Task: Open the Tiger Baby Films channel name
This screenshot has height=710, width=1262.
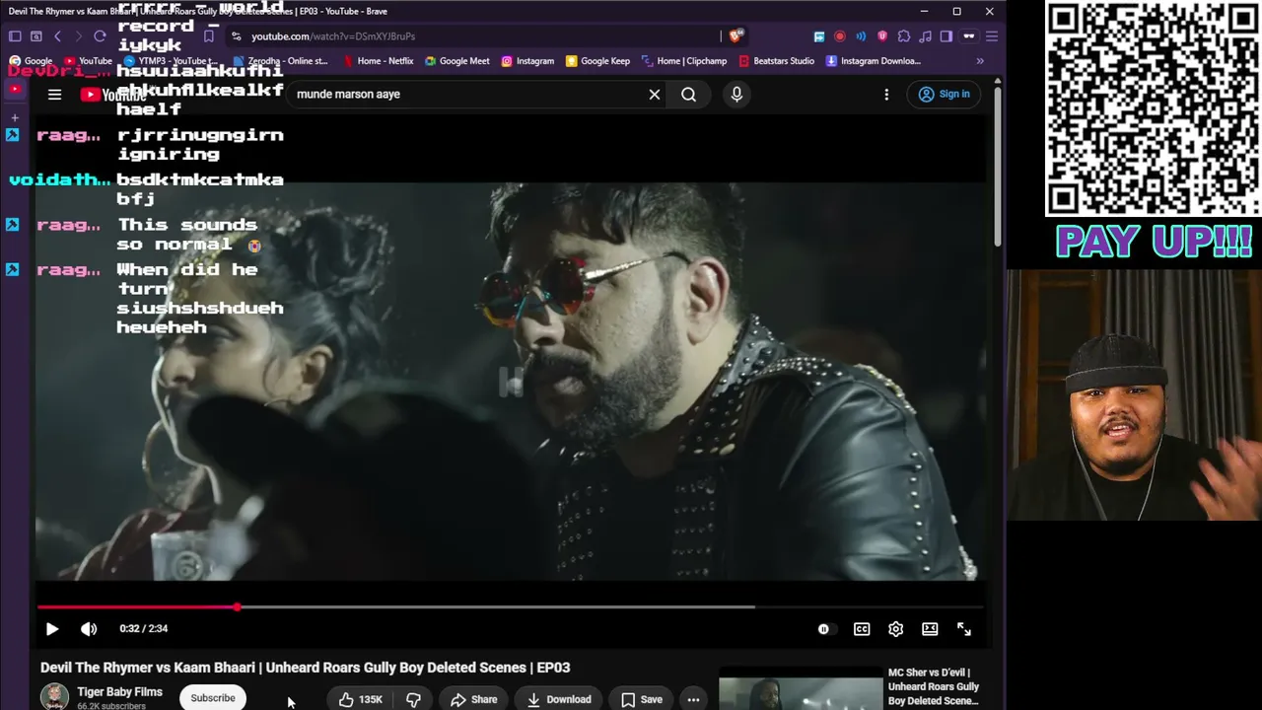Action: click(119, 692)
